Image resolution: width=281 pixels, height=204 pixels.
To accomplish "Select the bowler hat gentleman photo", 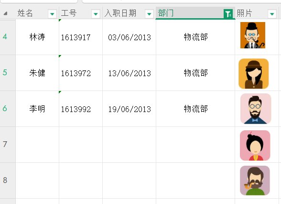I will pyautogui.click(x=253, y=35).
